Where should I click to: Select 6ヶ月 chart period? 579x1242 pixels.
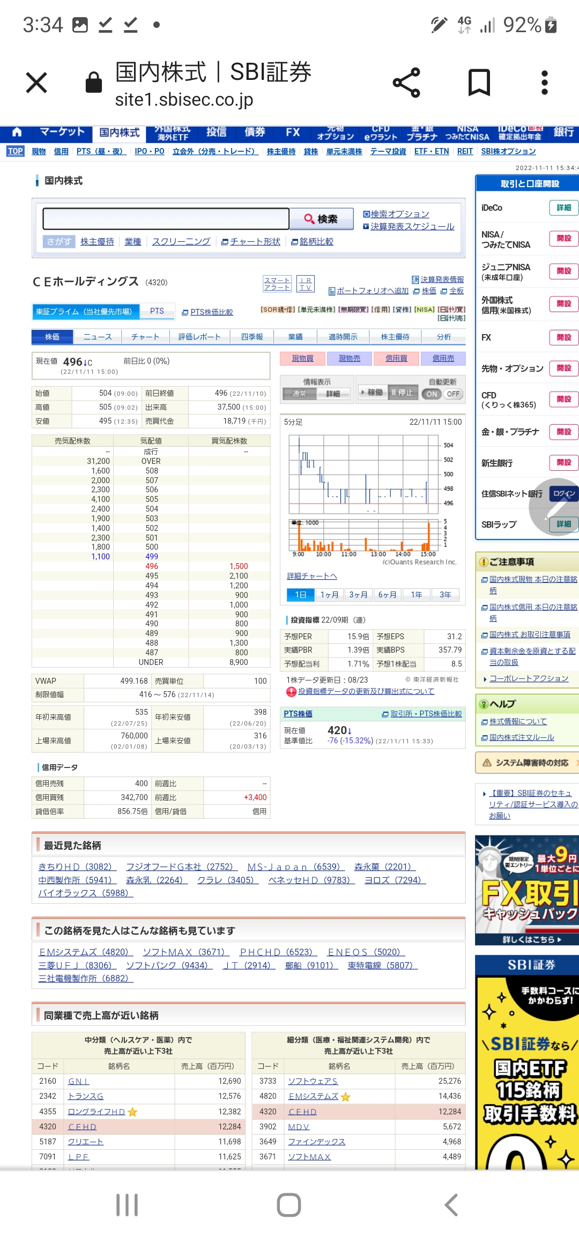(388, 595)
